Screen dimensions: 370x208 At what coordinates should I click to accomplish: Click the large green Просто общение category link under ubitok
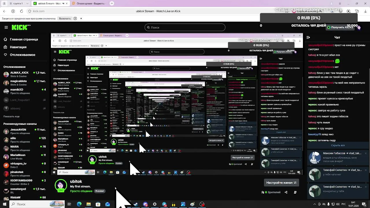tap(81, 191)
